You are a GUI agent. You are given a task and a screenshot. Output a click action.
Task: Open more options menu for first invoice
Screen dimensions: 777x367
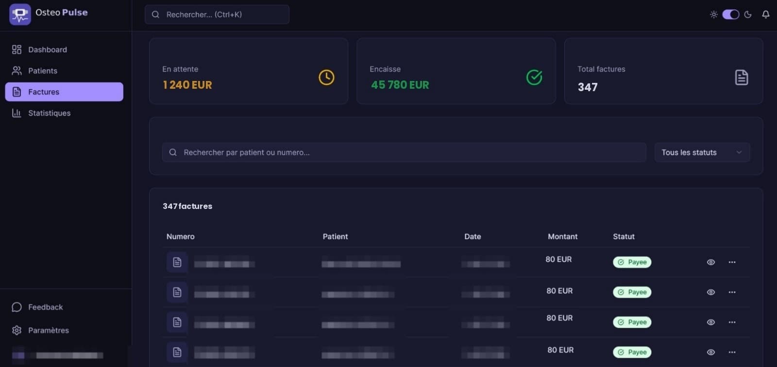(732, 262)
